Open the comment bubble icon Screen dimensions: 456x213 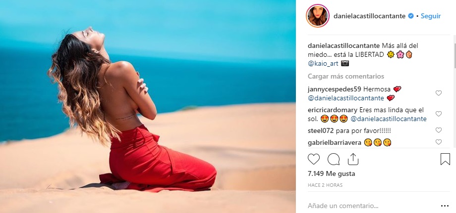point(333,159)
